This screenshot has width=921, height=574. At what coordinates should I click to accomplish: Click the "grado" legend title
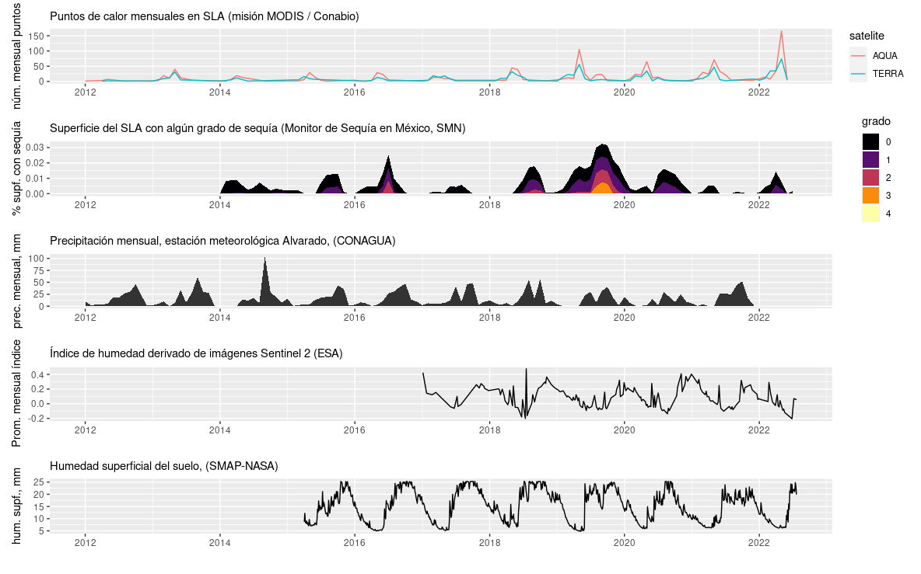pyautogui.click(x=876, y=121)
